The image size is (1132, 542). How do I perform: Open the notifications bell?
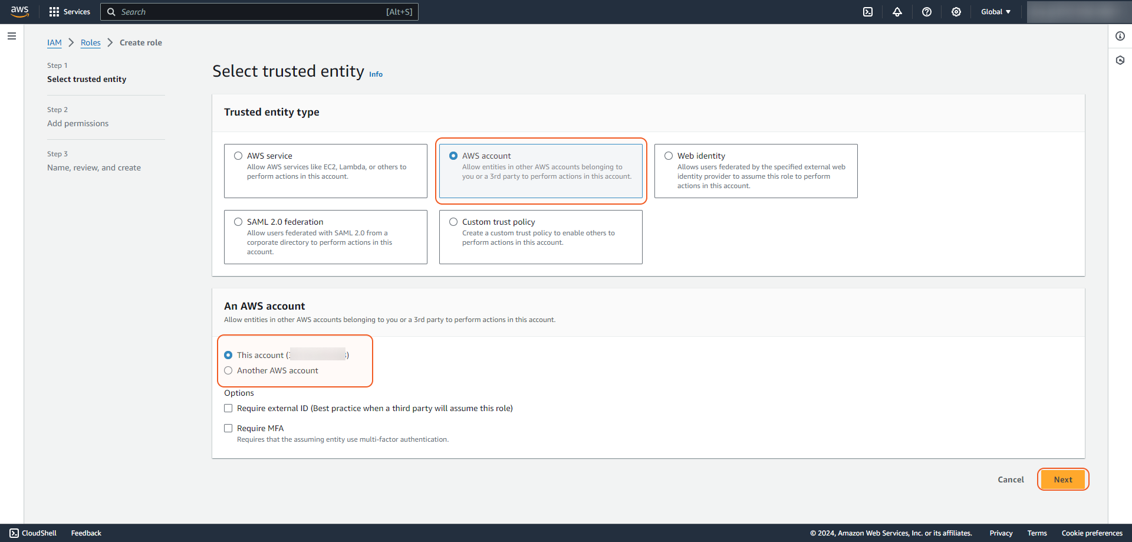click(897, 12)
